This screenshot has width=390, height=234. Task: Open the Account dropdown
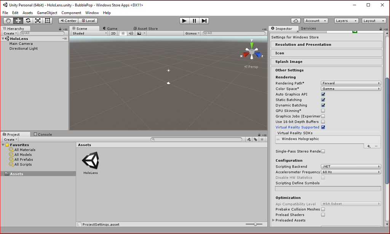click(x=316, y=21)
